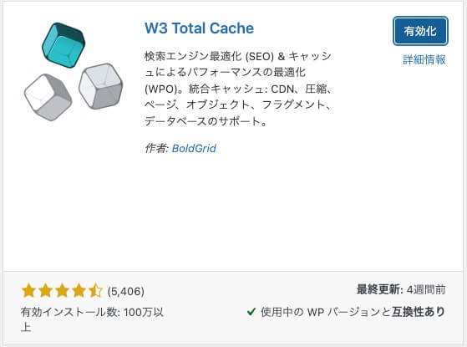The height and width of the screenshot is (347, 467).
Task: Click the plugin description paragraph
Action: (238, 89)
